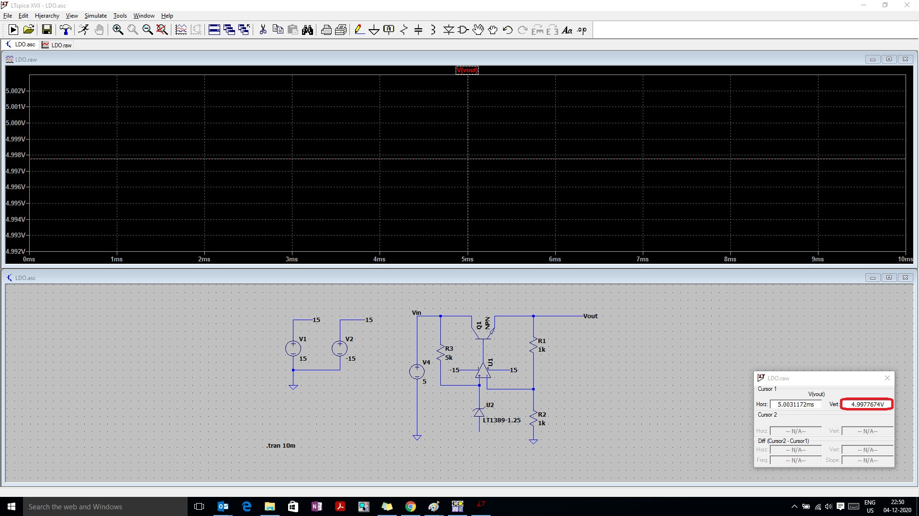Click the Cut scissors tool

pyautogui.click(x=263, y=30)
